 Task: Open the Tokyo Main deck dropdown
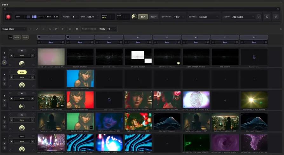14,29
